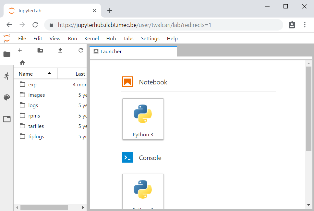Select the logs folder

coord(50,106)
